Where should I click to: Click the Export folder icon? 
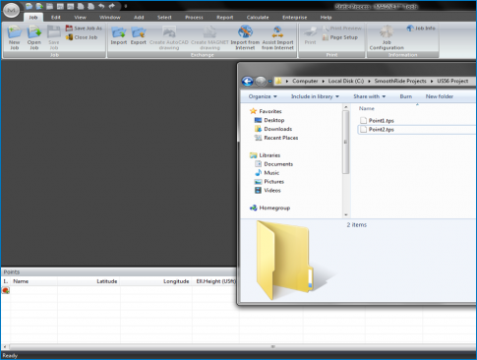click(x=139, y=32)
